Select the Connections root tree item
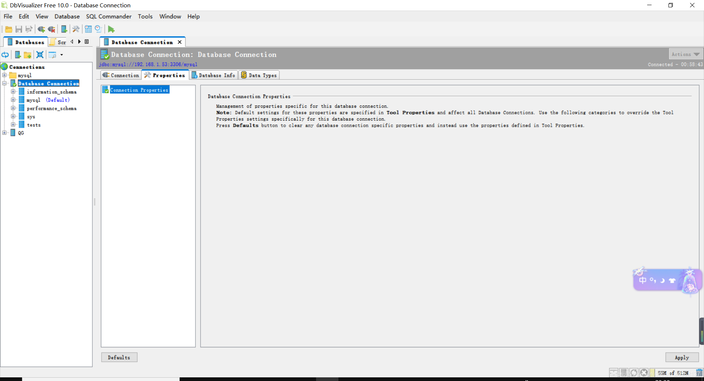The height and width of the screenshot is (381, 704). coord(27,67)
